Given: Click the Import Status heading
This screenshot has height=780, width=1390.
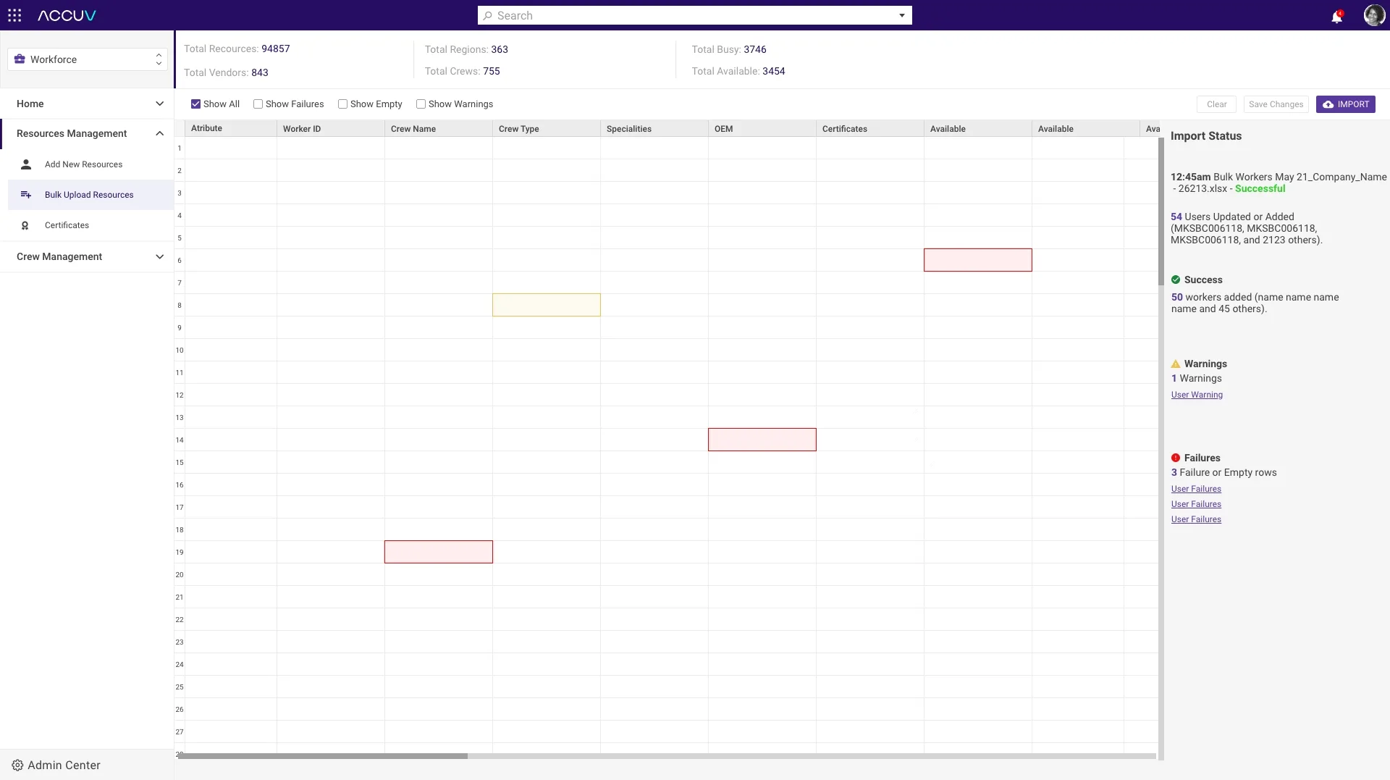Looking at the screenshot, I should 1206,135.
